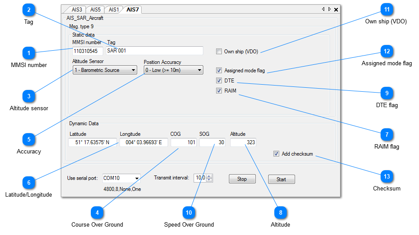Enable the Own ship (VDO) checkbox
The height and width of the screenshot is (235, 419).
coord(219,52)
